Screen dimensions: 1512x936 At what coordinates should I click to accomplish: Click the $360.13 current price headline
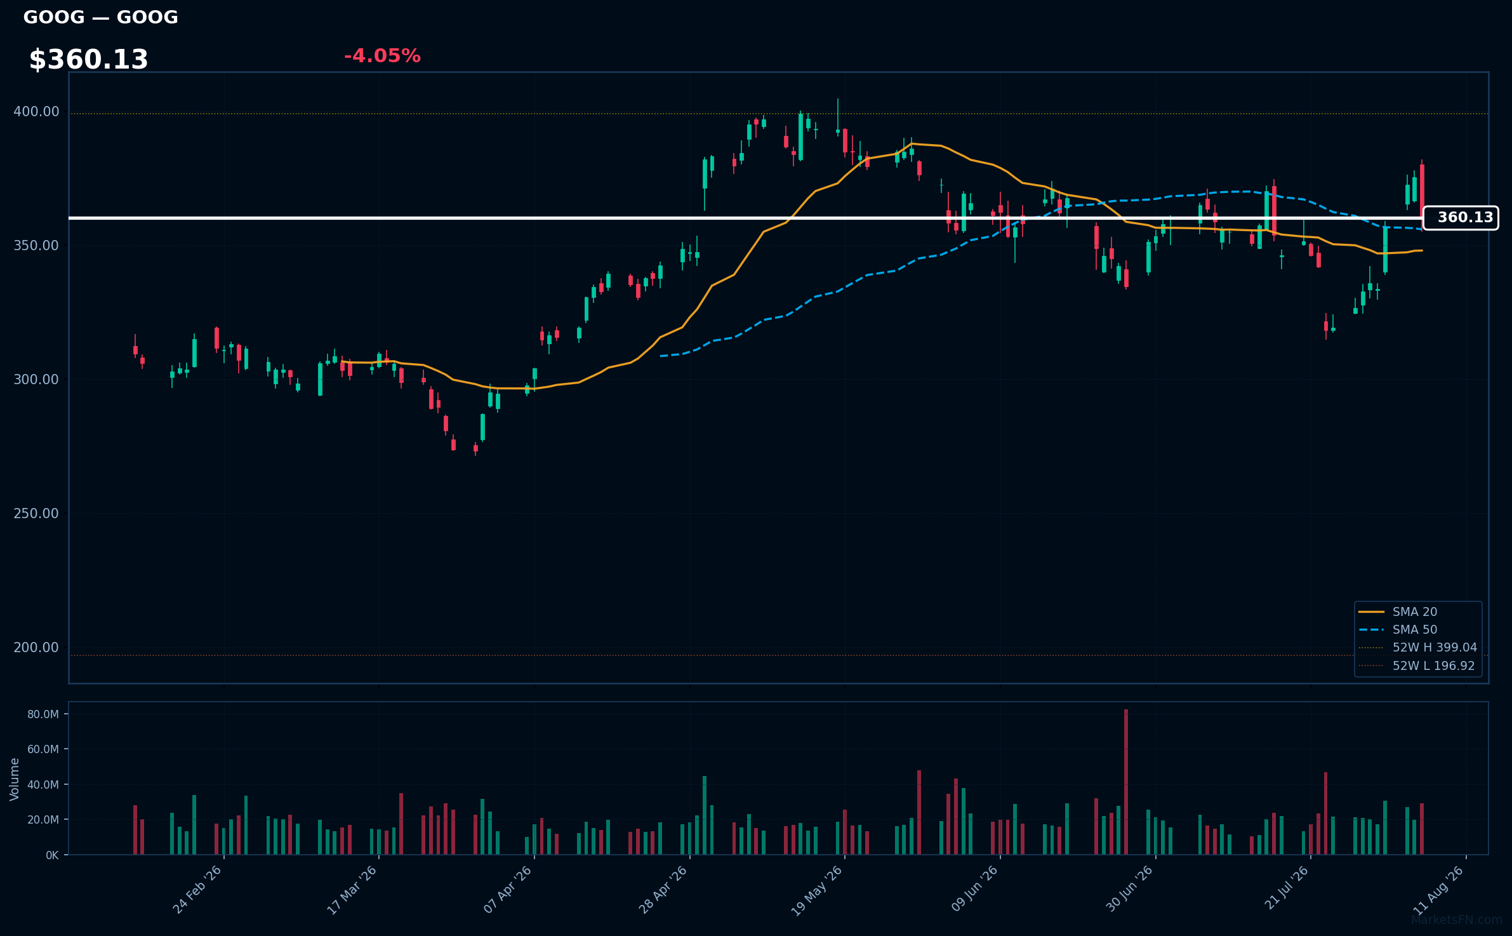tap(88, 60)
